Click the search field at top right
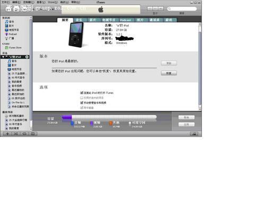265x212 pixels. click(182, 8)
